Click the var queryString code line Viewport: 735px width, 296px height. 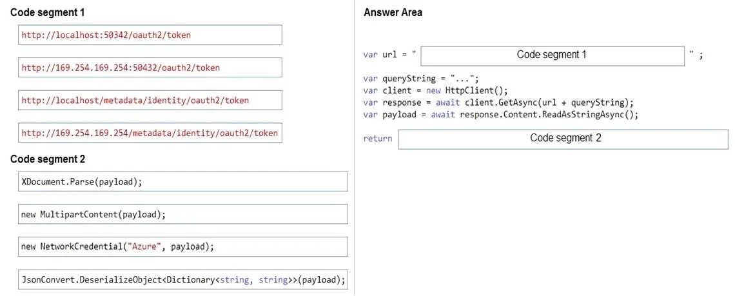coord(421,79)
